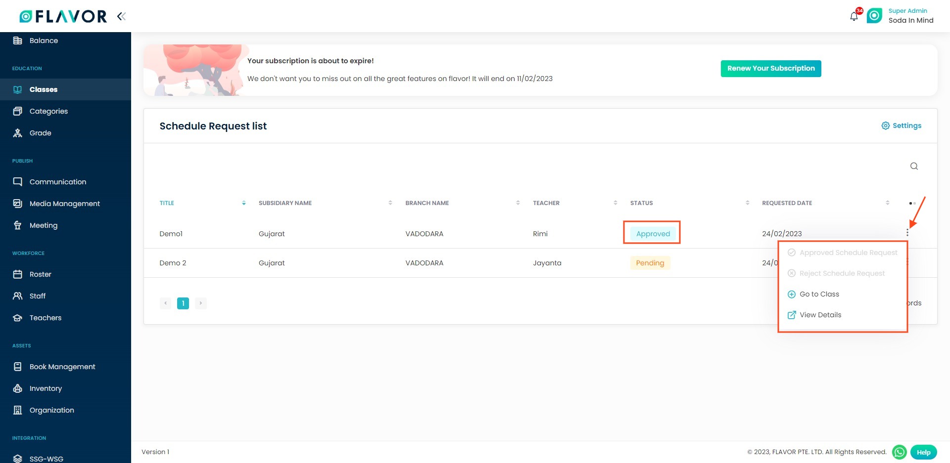This screenshot has width=950, height=463.
Task: Open Grade in the sidebar
Action: point(65,133)
